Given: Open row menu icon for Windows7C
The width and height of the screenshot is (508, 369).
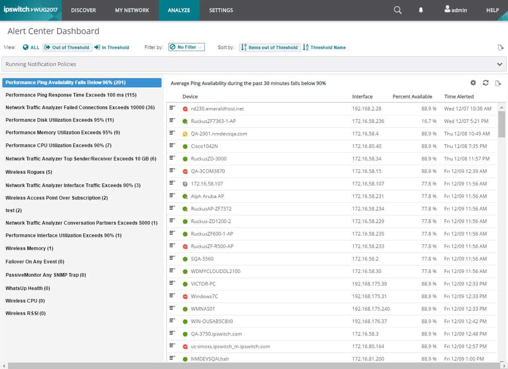Looking at the screenshot, I should (172, 296).
